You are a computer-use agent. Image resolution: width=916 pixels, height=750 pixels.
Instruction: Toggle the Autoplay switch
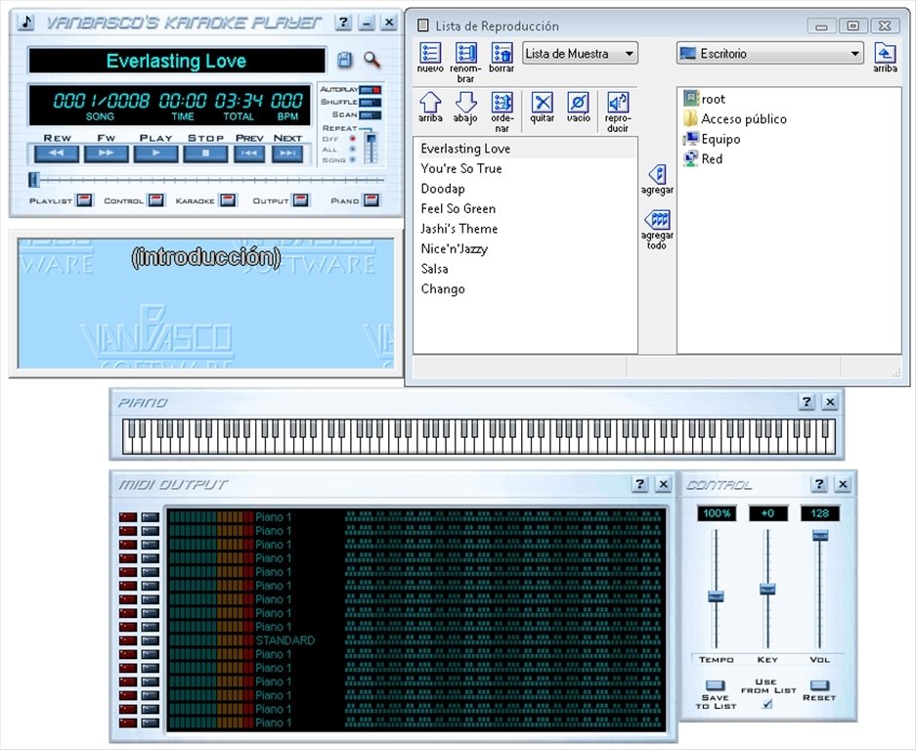[x=371, y=89]
